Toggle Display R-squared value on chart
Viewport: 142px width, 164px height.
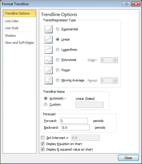[x=43, y=149]
